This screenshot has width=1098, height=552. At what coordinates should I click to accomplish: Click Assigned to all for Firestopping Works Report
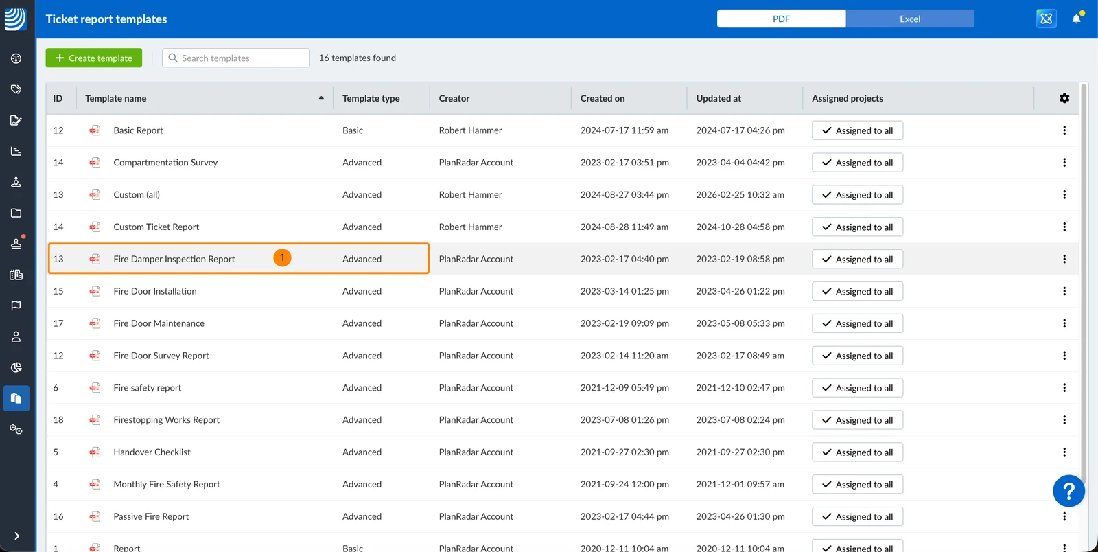point(857,420)
